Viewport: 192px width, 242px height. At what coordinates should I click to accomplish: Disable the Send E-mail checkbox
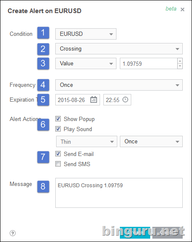(58, 154)
